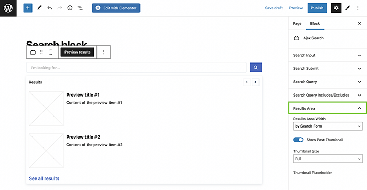Disable Show Post Thumbnail toggle
The width and height of the screenshot is (367, 190).
[x=298, y=140]
